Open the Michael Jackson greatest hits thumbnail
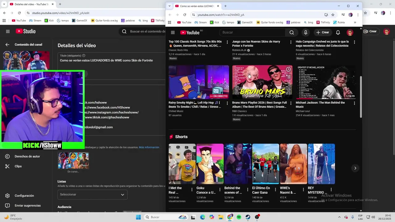The width and height of the screenshot is (395, 222). 326,82
